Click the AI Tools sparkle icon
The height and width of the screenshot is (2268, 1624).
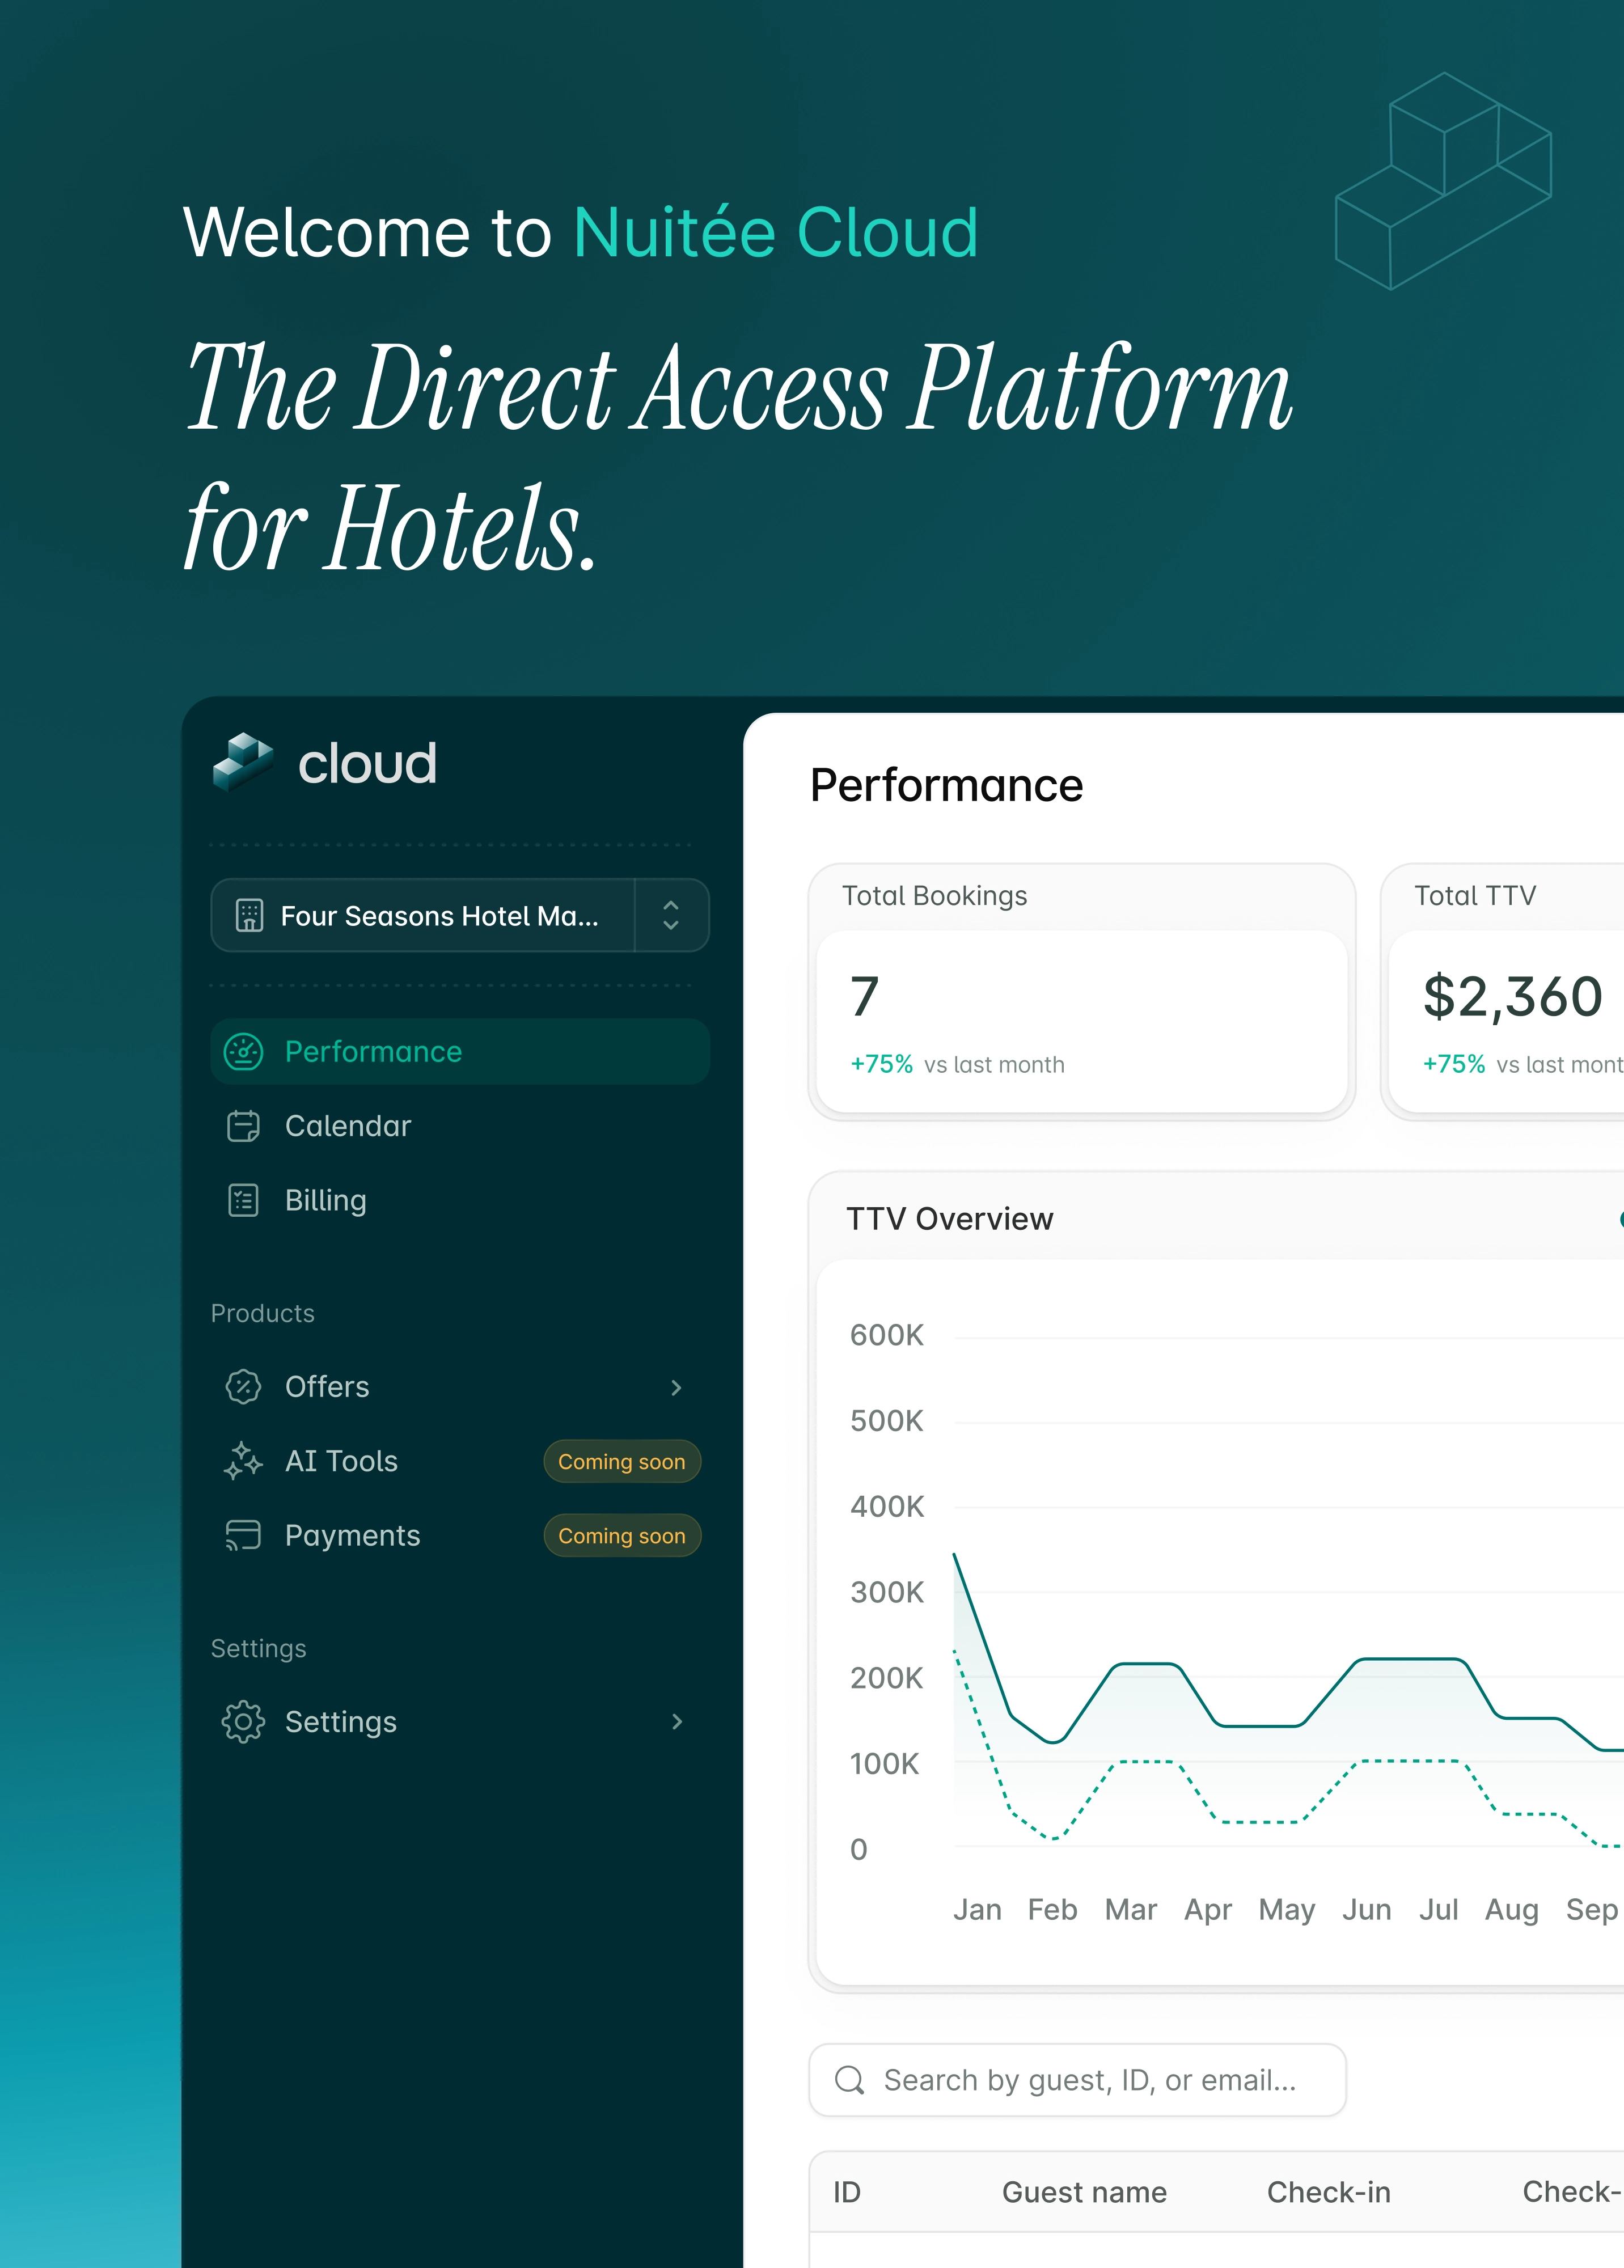pyautogui.click(x=243, y=1461)
